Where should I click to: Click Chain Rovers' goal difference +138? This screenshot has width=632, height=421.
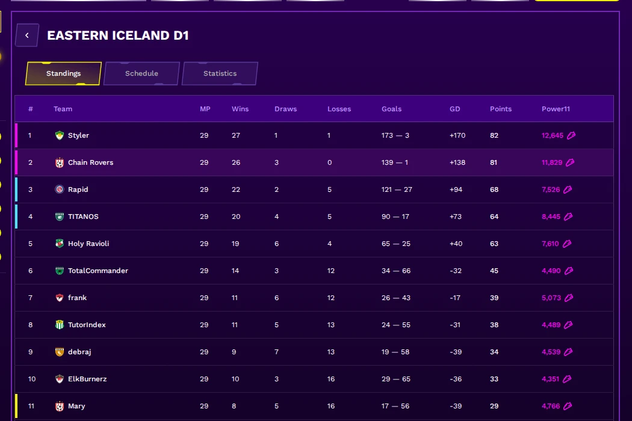coord(457,162)
